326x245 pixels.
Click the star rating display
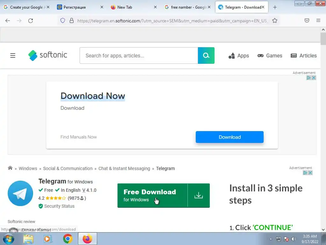(x=55, y=198)
